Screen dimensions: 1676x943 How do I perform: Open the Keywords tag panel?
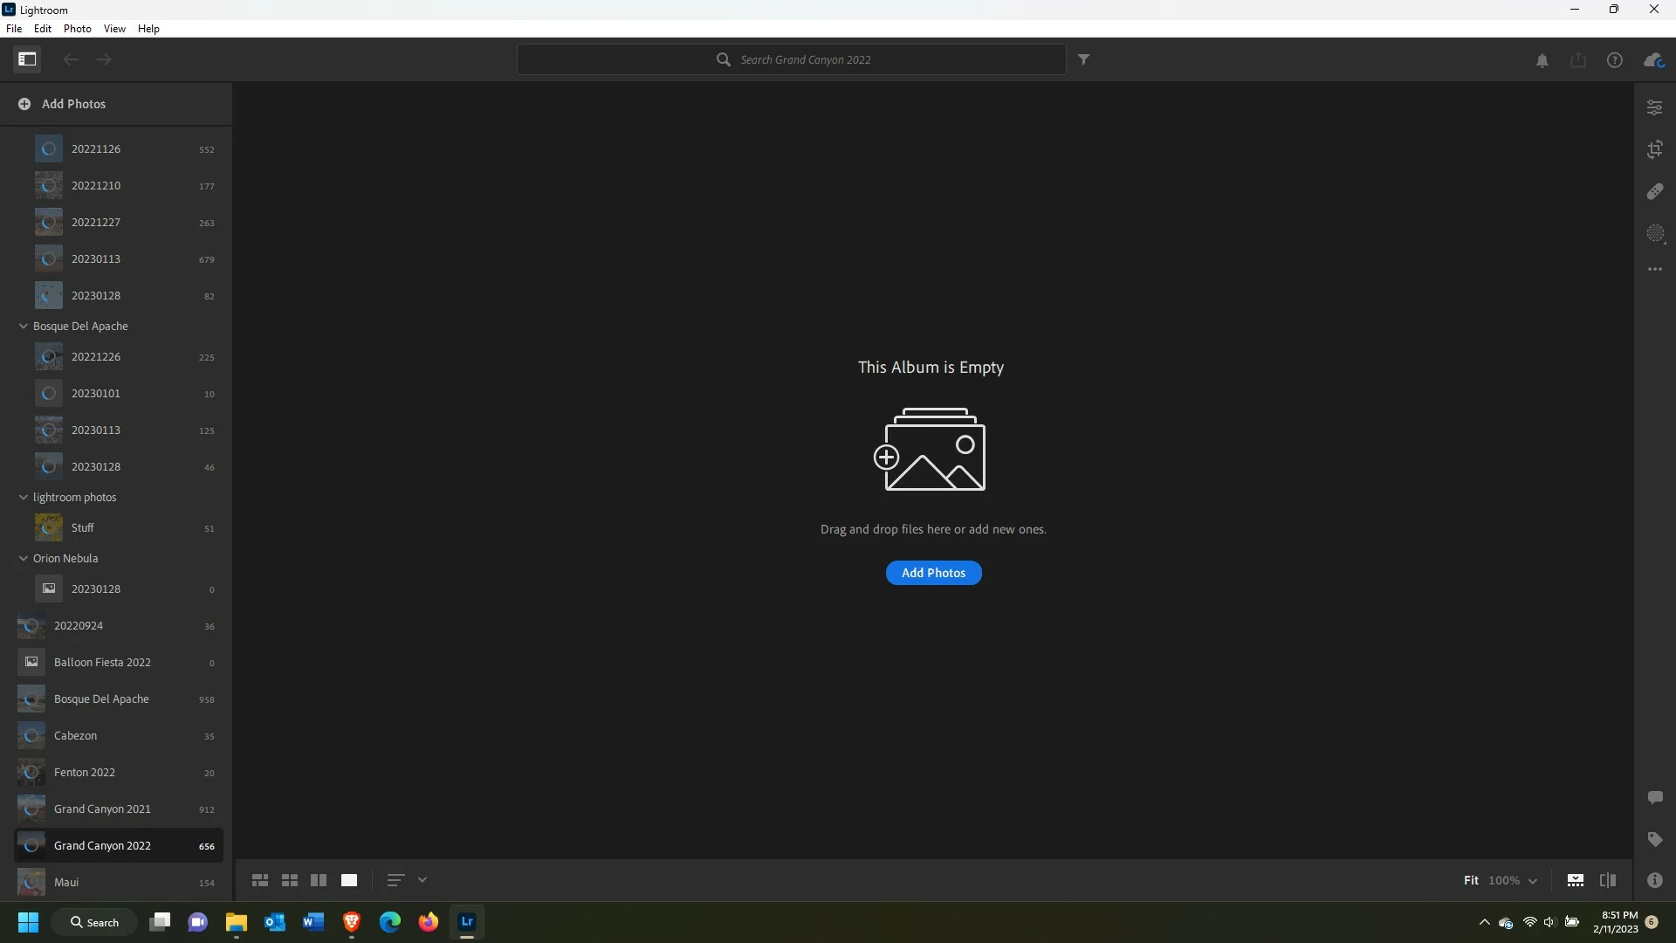(x=1654, y=839)
